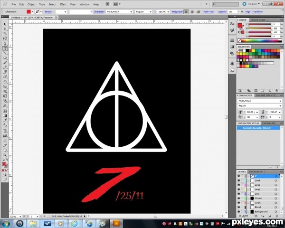The width and height of the screenshot is (285, 228).
Task: Click the Opacity link in control bar
Action: coord(222,12)
